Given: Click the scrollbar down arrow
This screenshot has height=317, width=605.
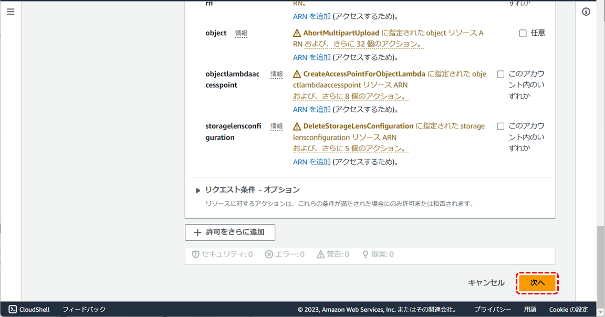Looking at the screenshot, I should pos(601,313).
